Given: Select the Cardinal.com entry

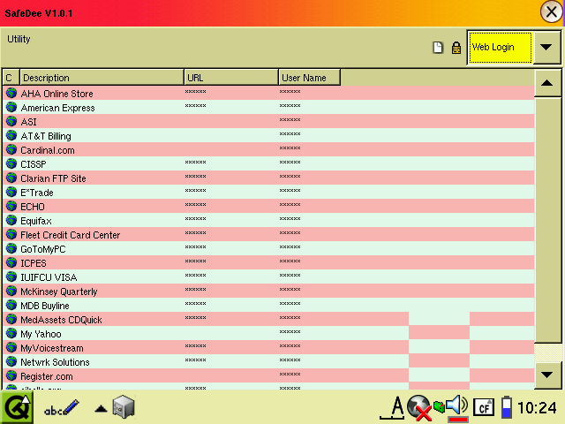Looking at the screenshot, I should [268, 149].
